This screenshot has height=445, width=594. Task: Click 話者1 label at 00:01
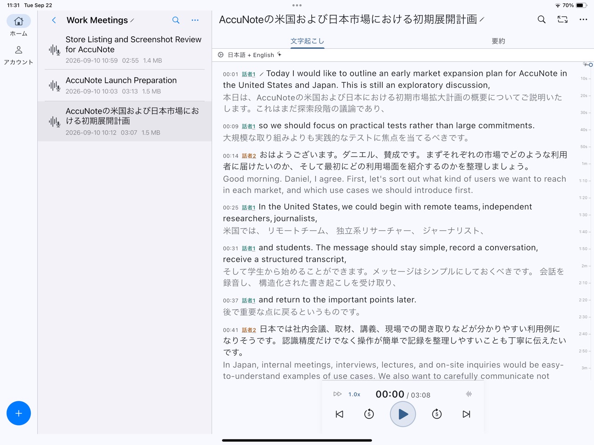tap(249, 75)
